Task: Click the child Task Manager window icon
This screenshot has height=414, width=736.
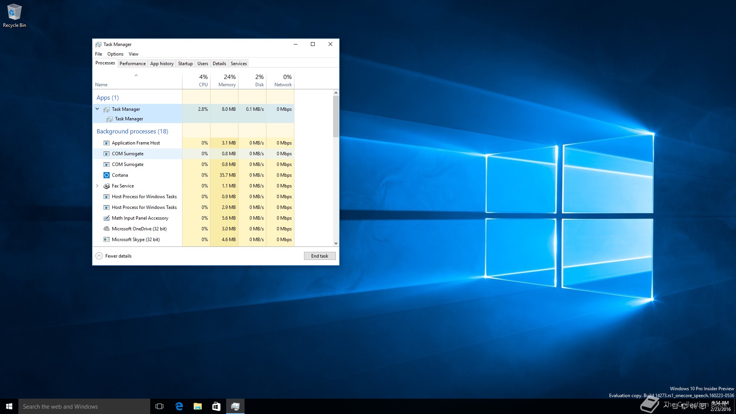Action: click(x=110, y=119)
